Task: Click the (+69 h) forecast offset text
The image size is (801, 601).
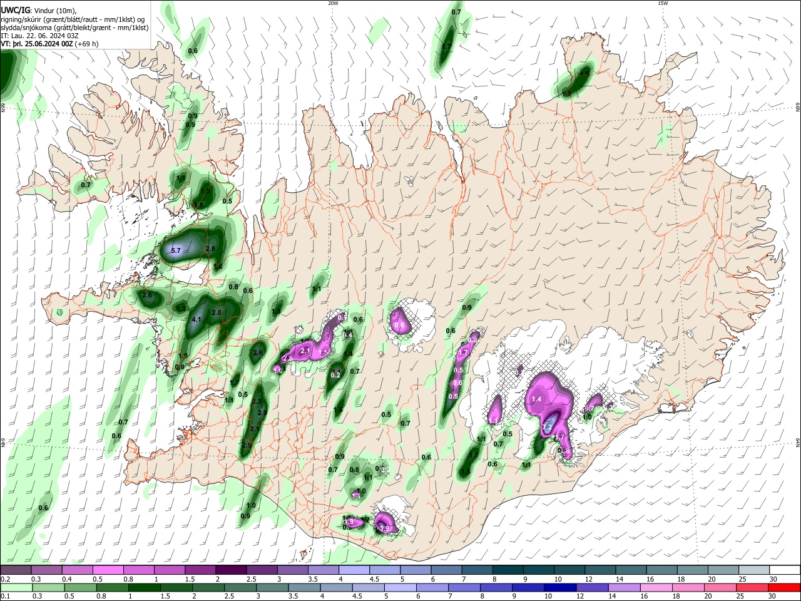Action: point(86,44)
